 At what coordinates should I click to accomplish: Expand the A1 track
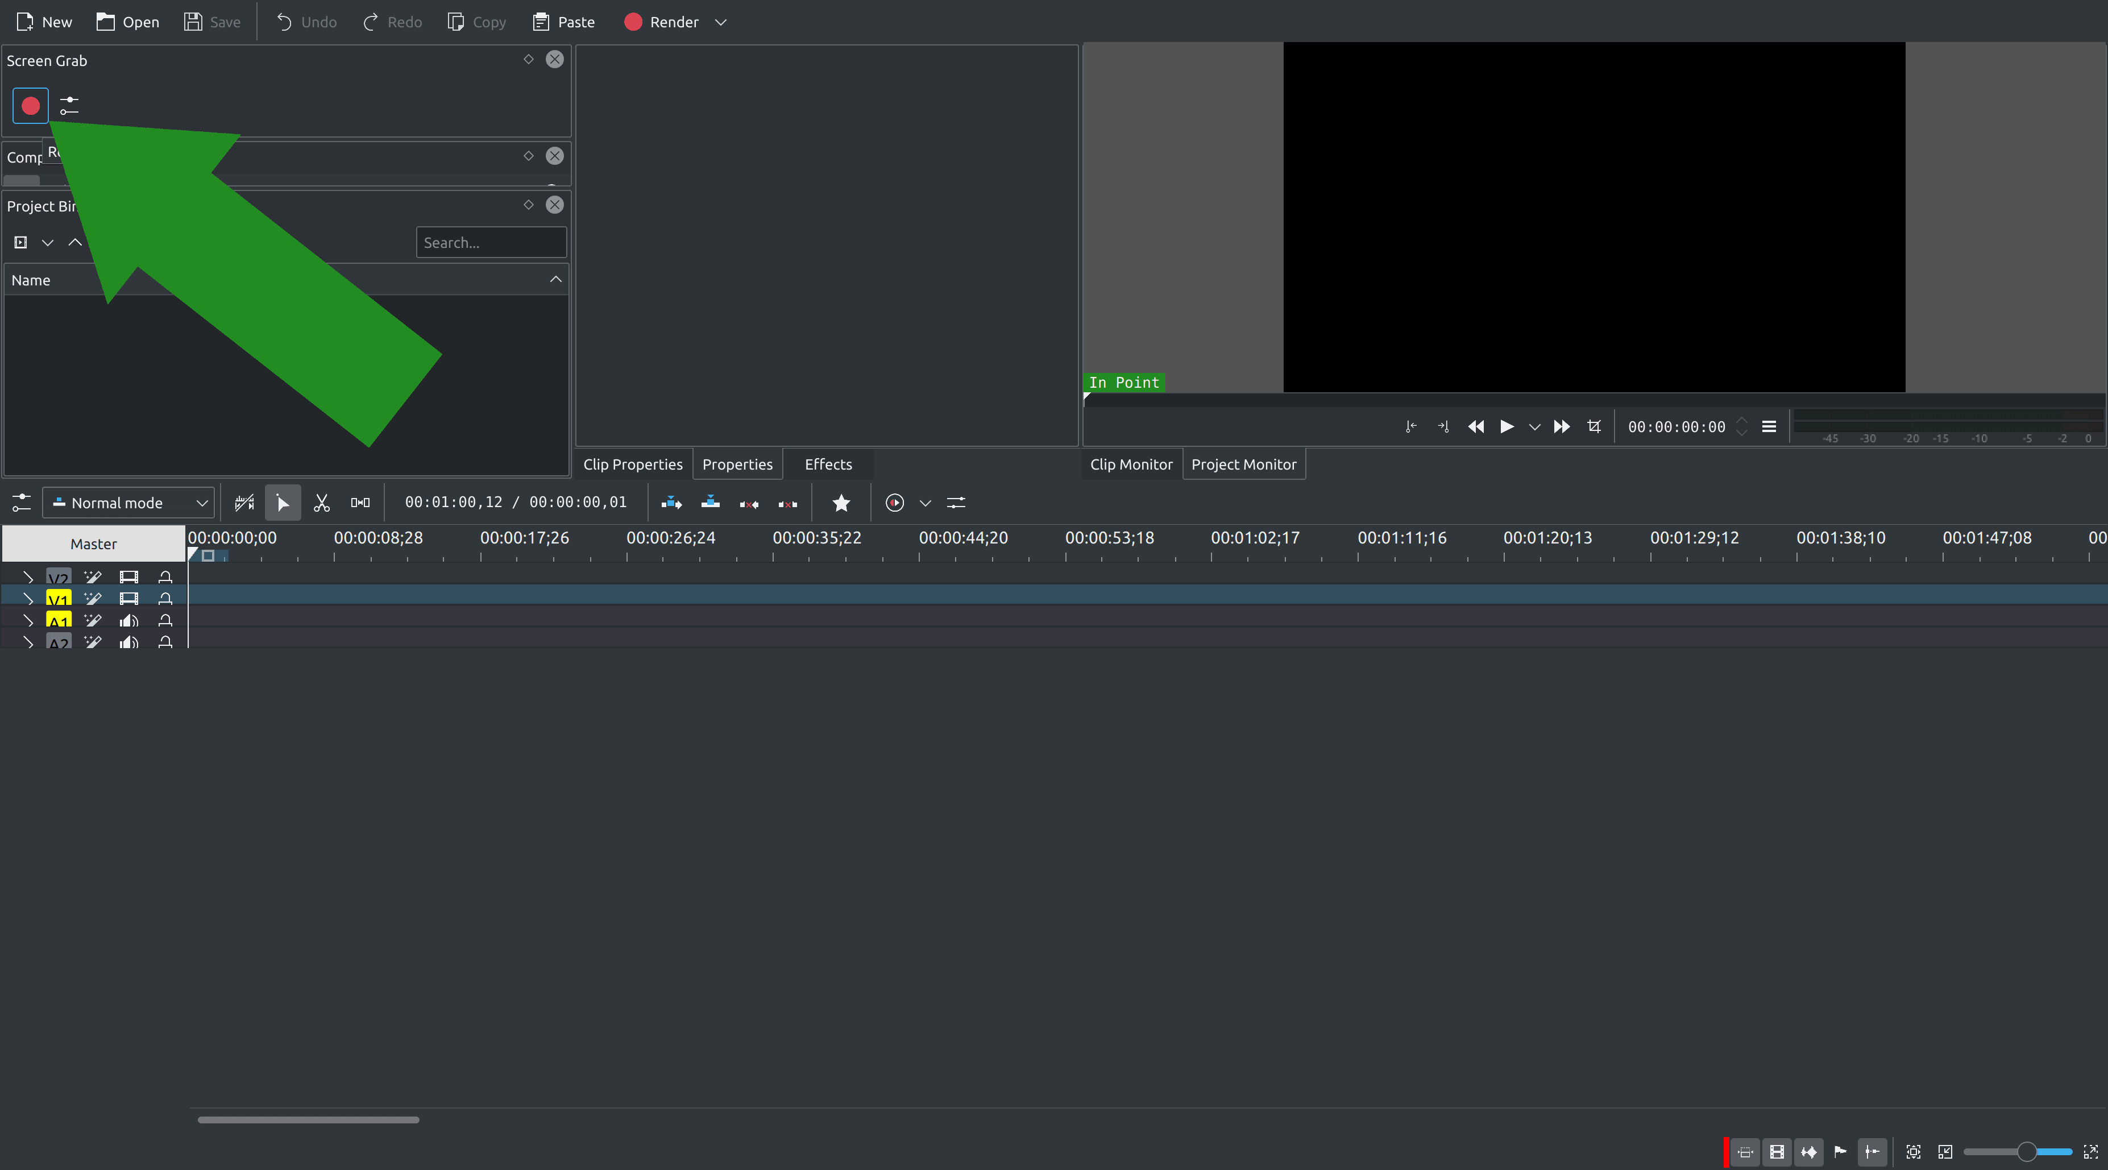(x=28, y=620)
